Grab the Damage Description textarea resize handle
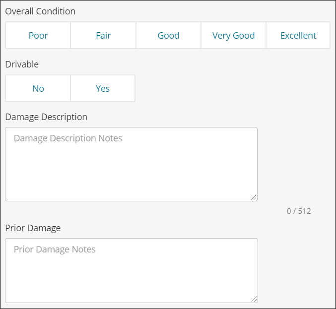336x309 pixels. 254,197
